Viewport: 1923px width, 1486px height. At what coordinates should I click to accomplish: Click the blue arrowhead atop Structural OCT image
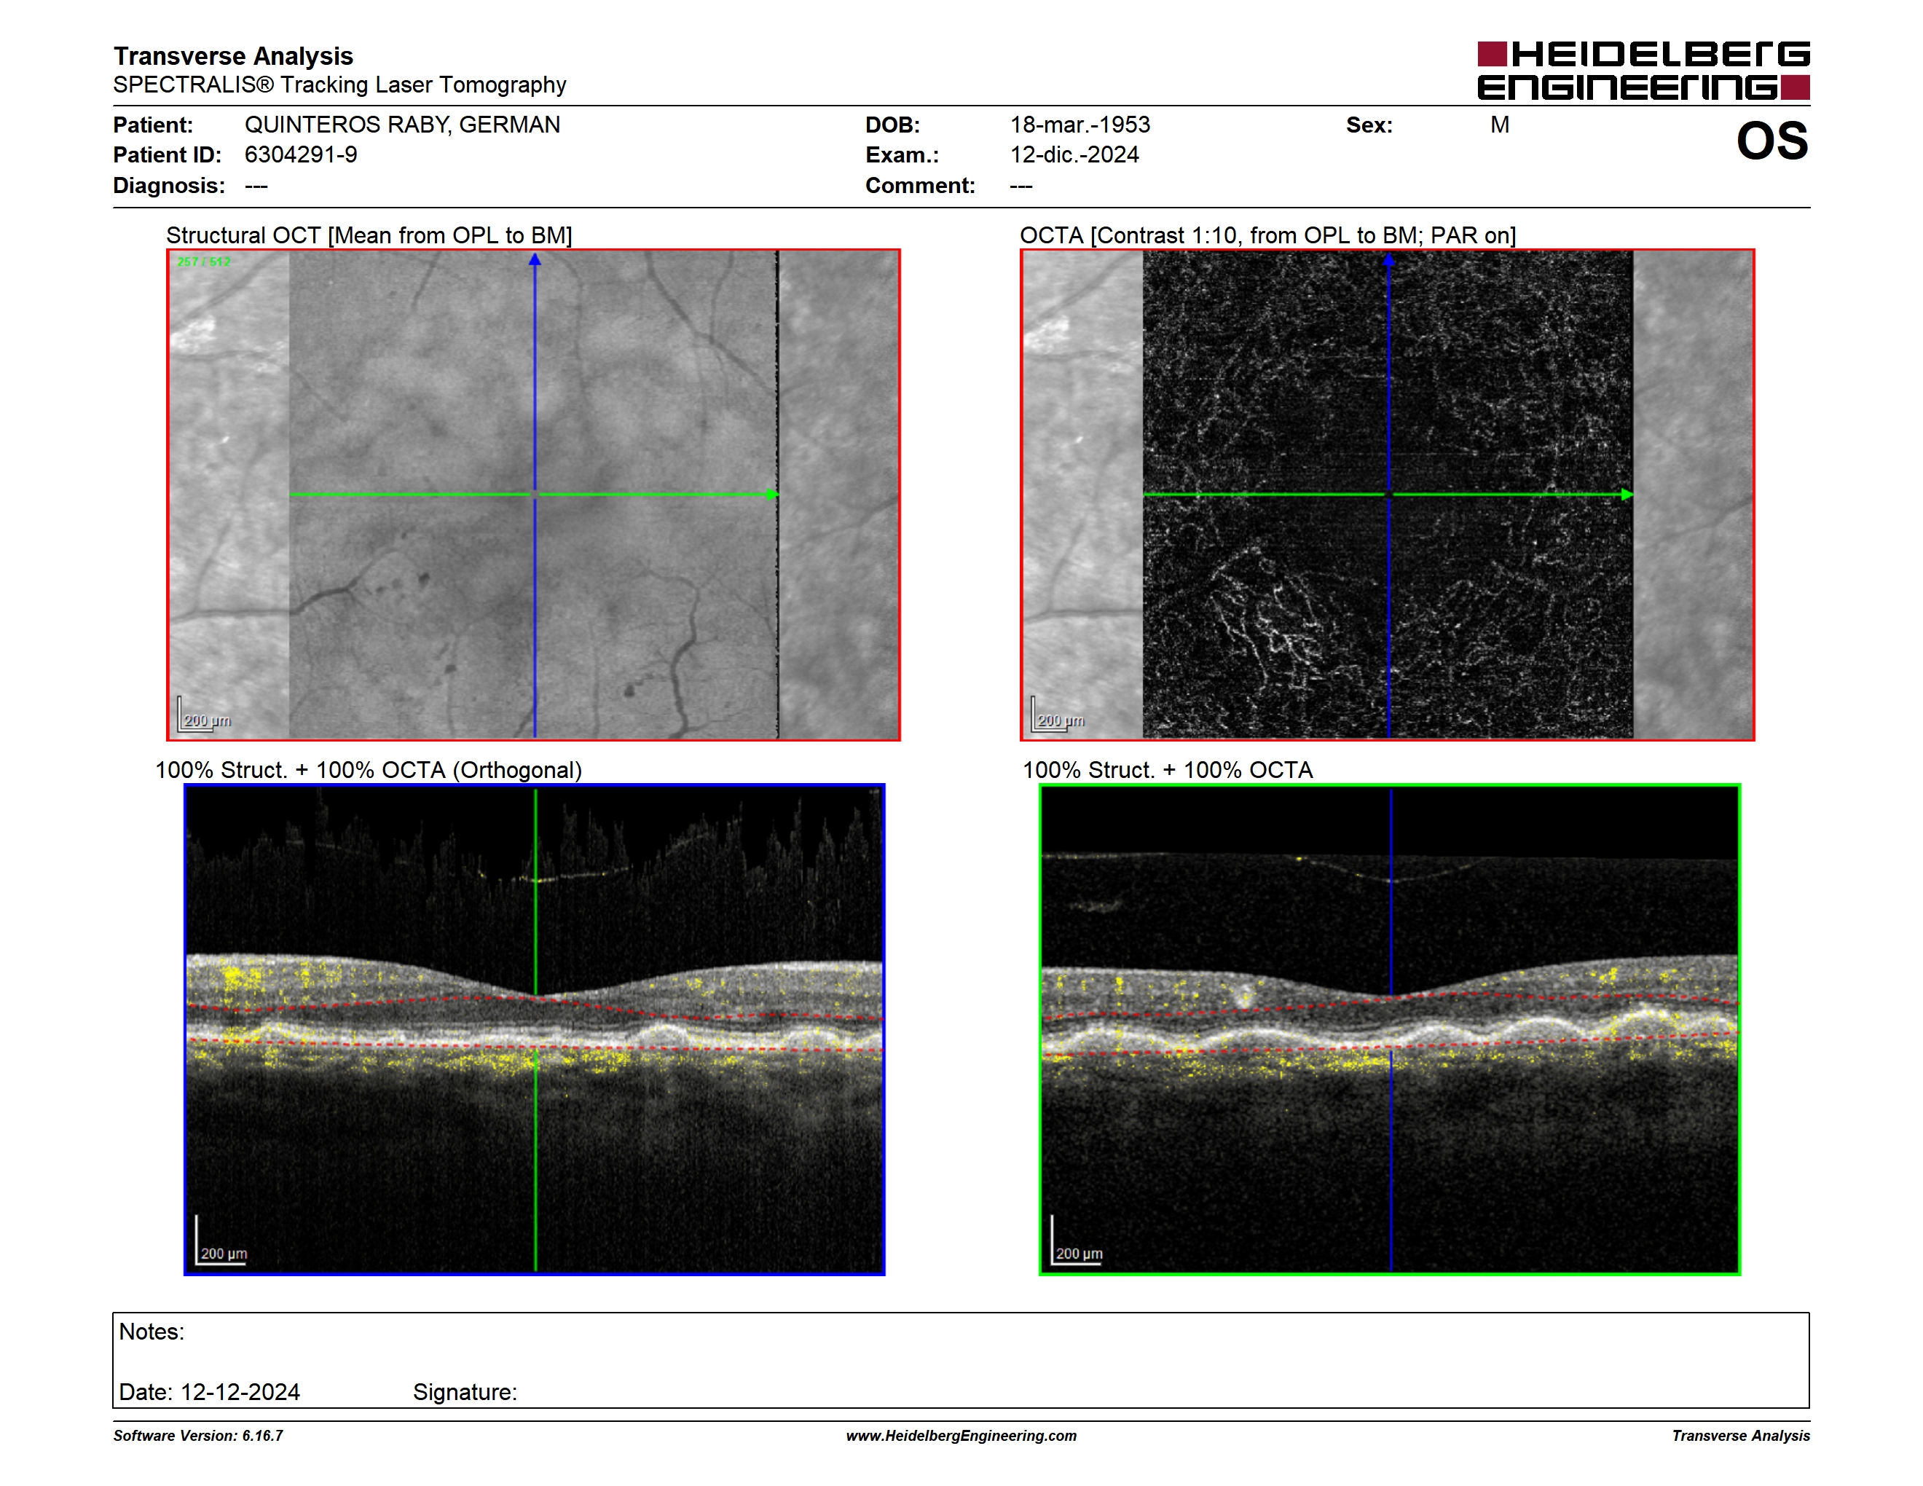pos(535,260)
